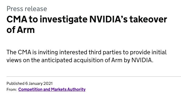Click the horizontal divider line

coord(94,76)
